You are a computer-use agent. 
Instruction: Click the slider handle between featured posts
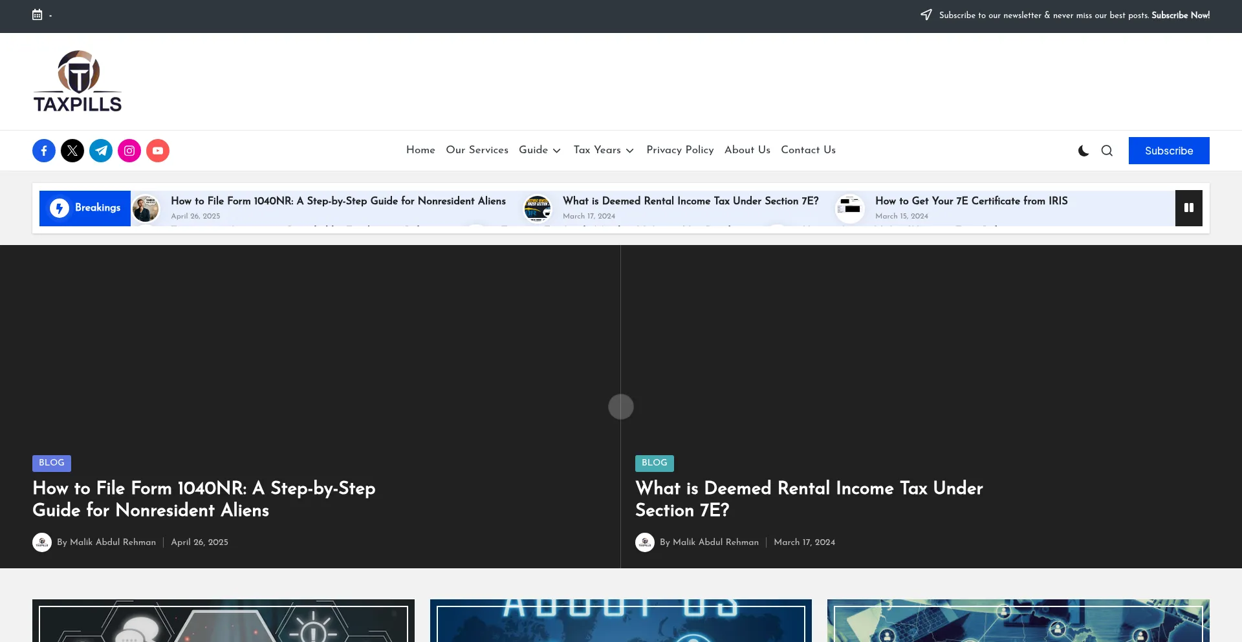tap(621, 407)
